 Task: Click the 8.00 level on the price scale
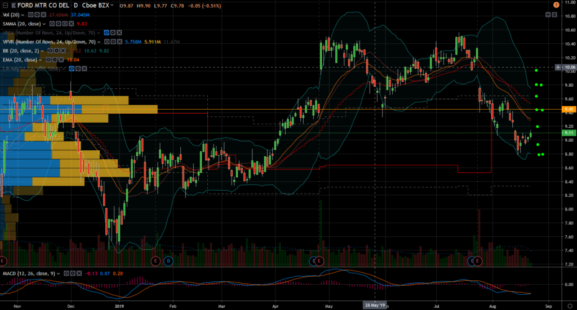[x=569, y=209]
